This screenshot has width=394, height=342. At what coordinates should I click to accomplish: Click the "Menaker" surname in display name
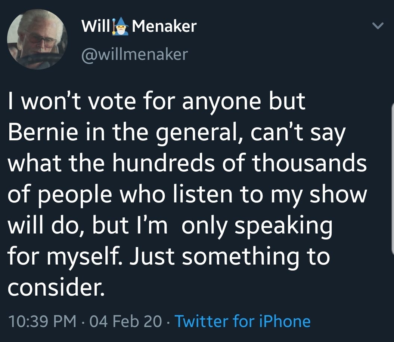click(164, 26)
